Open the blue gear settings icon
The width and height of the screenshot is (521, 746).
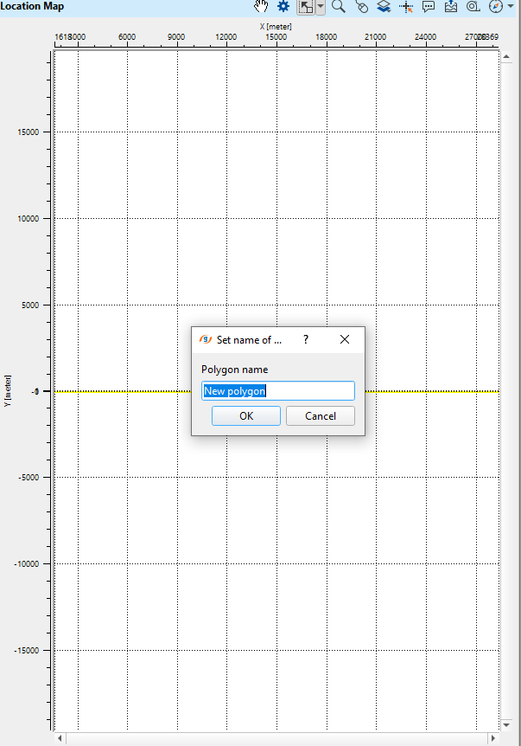point(283,6)
